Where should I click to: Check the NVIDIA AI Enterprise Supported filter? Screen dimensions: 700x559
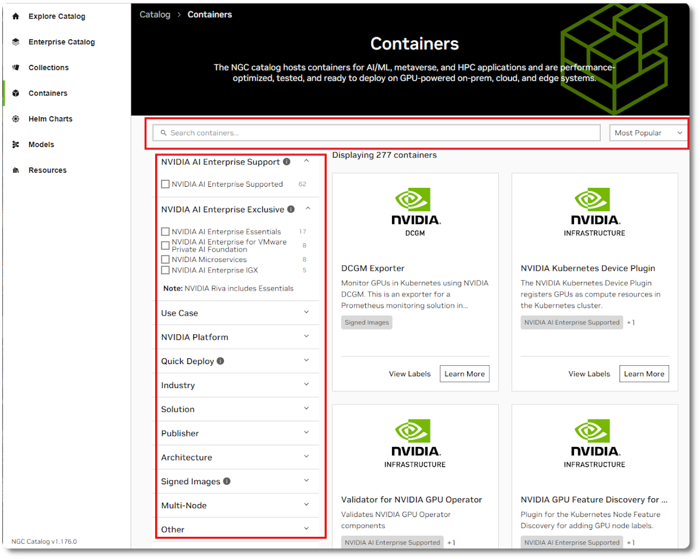pyautogui.click(x=165, y=184)
